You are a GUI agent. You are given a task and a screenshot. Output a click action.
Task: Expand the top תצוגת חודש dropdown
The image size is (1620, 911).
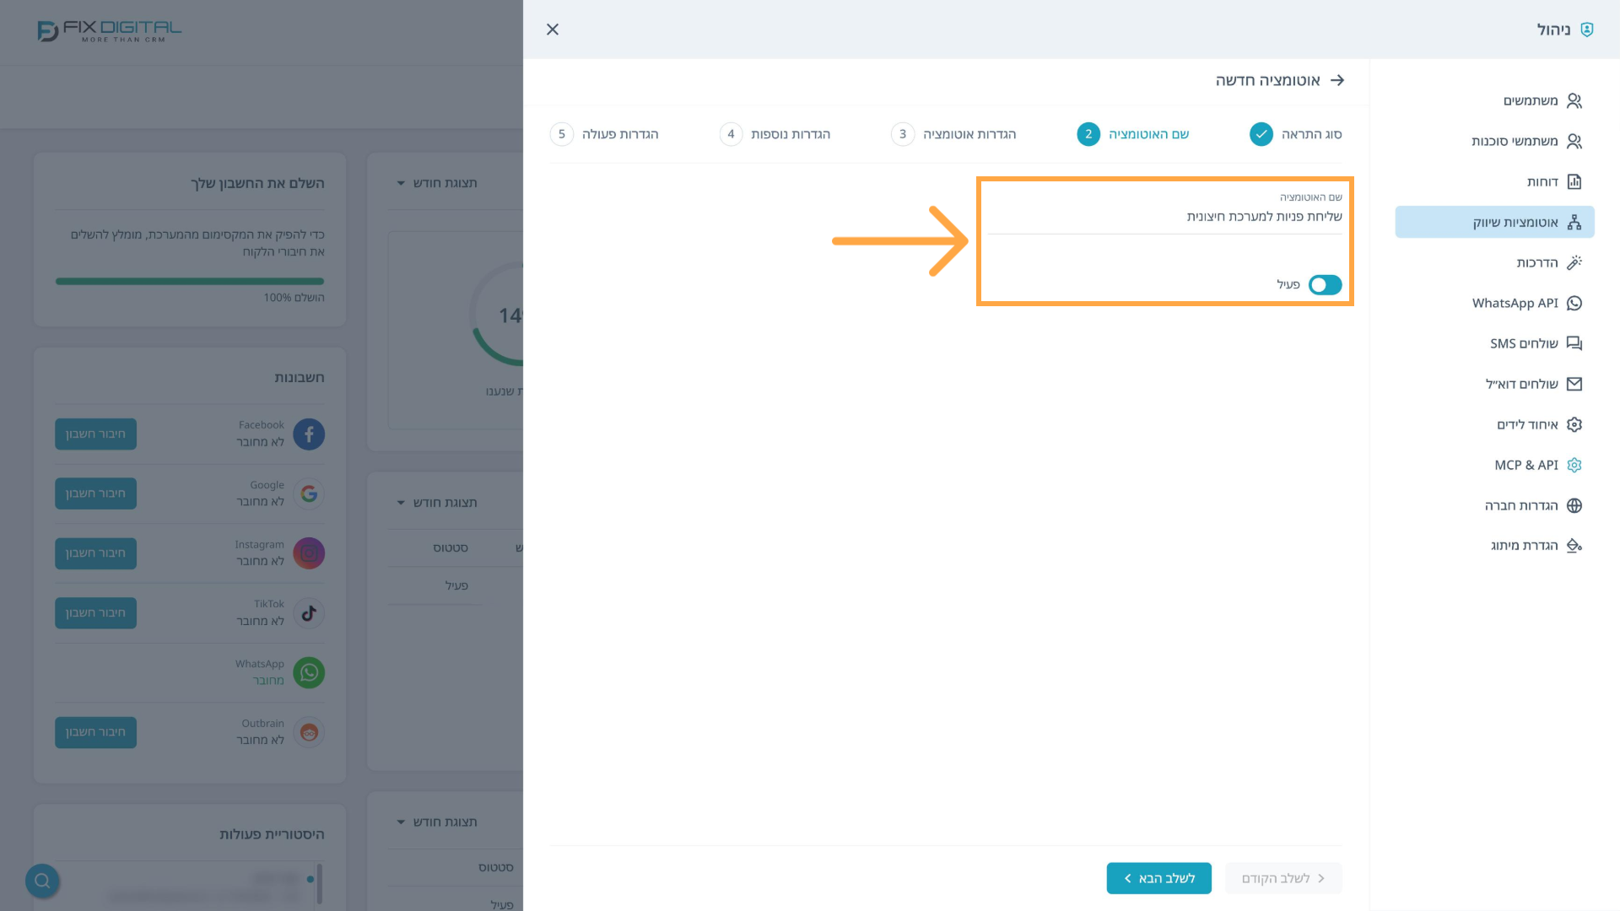point(437,183)
